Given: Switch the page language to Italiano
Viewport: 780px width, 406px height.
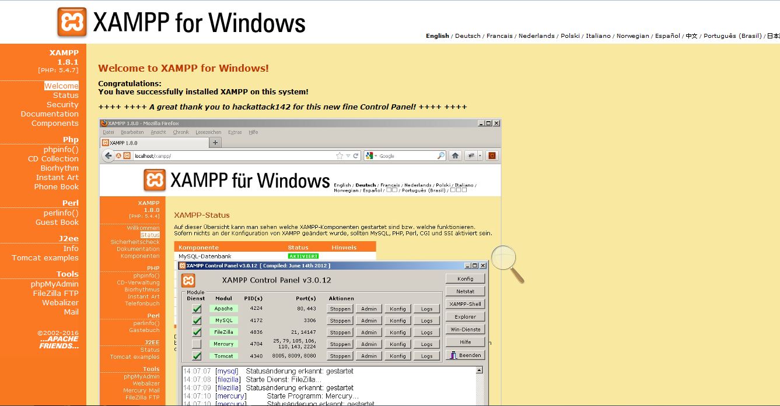Looking at the screenshot, I should [x=599, y=36].
